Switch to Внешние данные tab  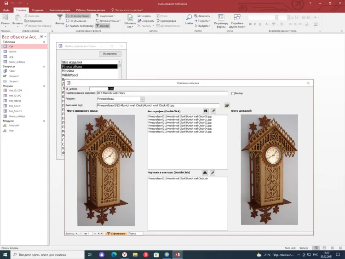[x=60, y=10]
